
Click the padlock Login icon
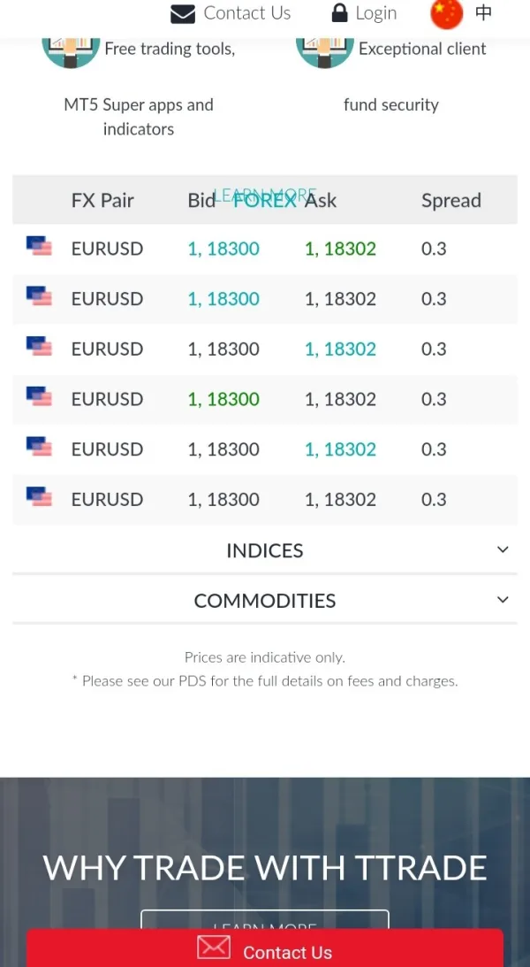(339, 13)
